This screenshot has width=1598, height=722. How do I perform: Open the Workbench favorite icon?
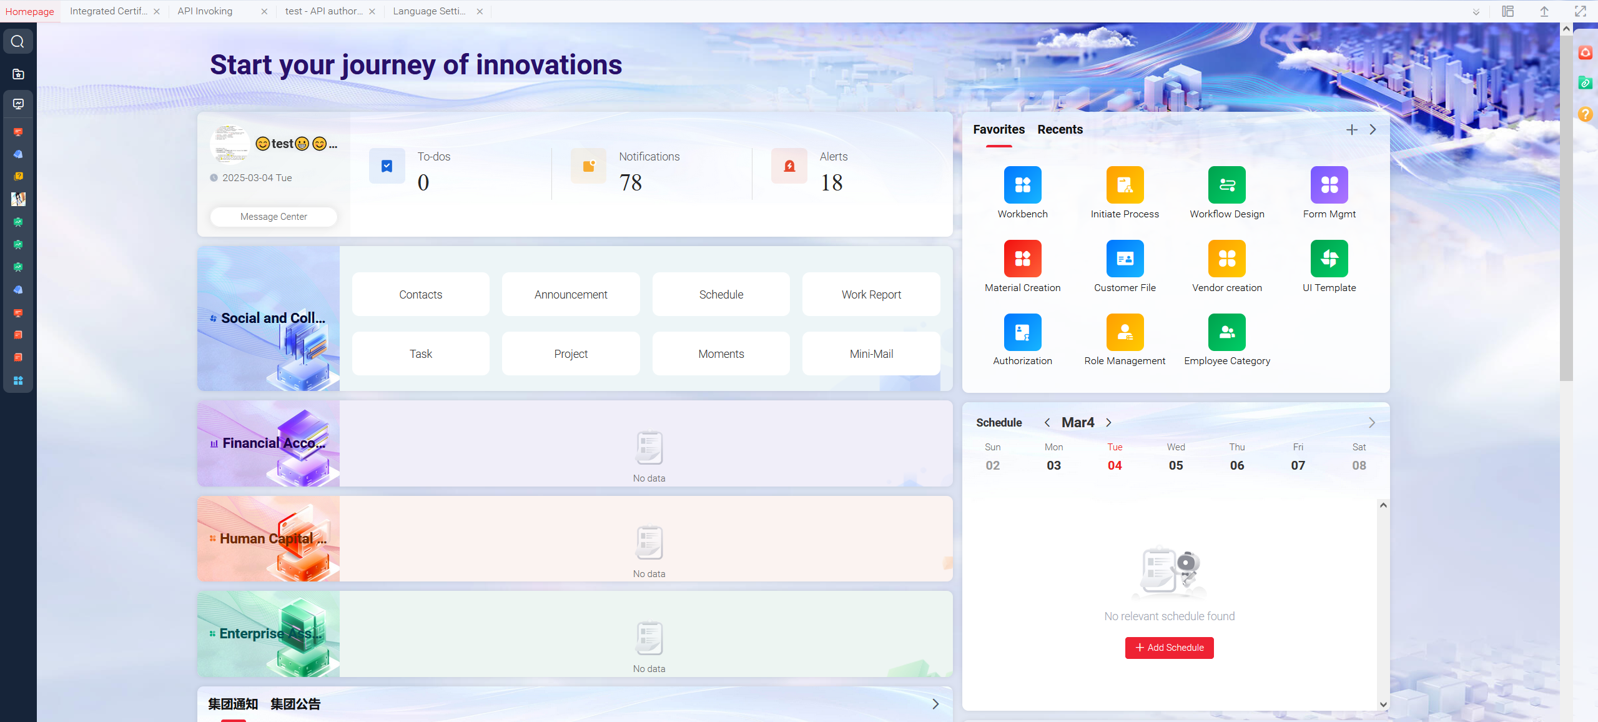pyautogui.click(x=1022, y=185)
